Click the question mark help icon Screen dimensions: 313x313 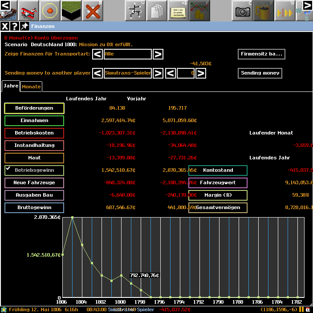click(x=14, y=27)
